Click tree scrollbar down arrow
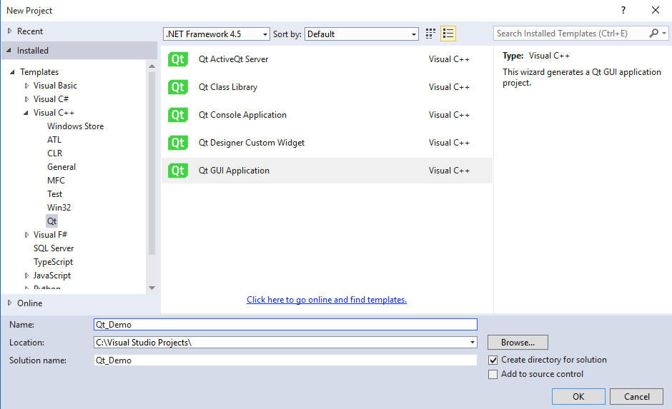This screenshot has height=409, width=672. [152, 288]
